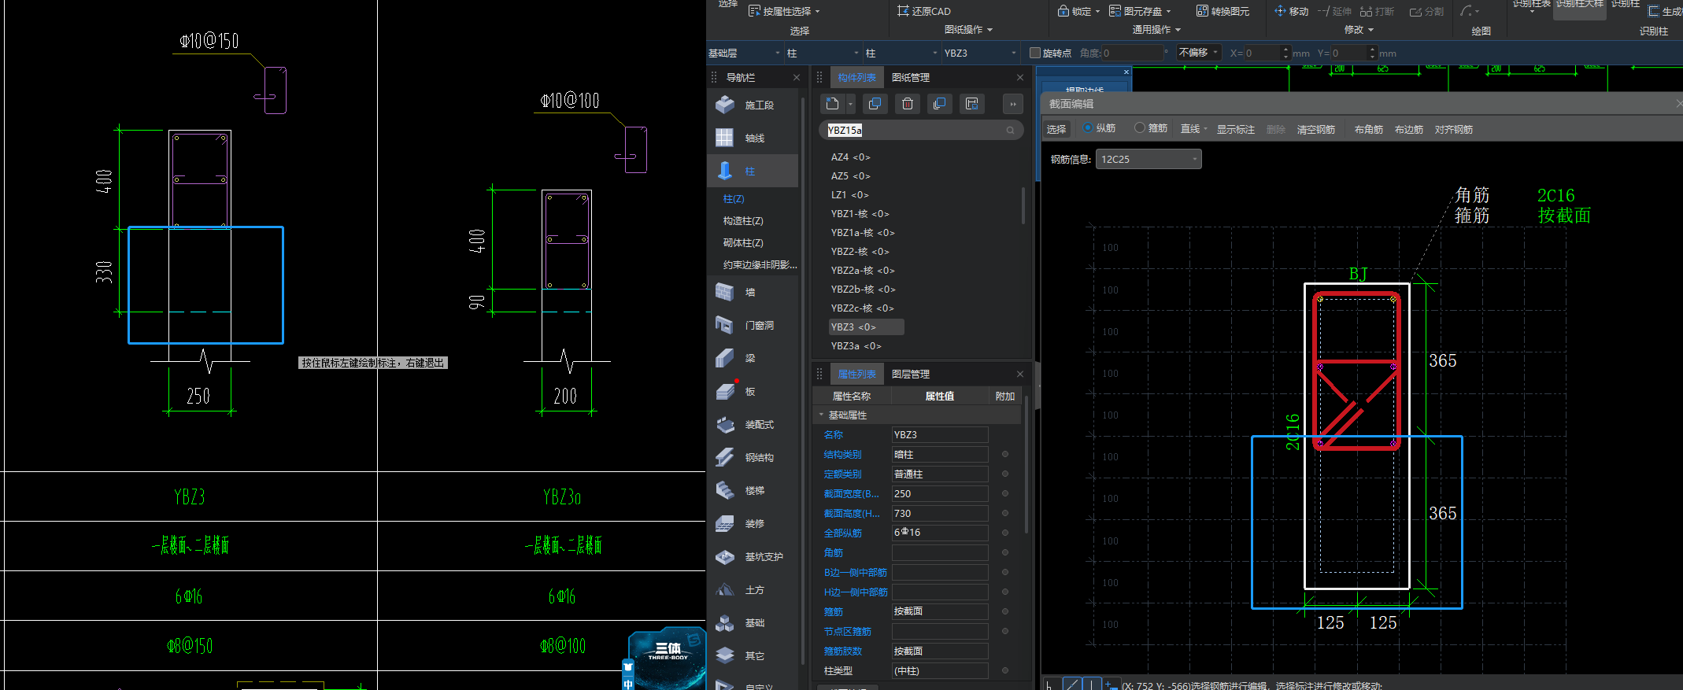Image resolution: width=1683 pixels, height=690 pixels.
Task: Toggle the 附加 dot for 箍筋 row
Action: coord(1005,611)
